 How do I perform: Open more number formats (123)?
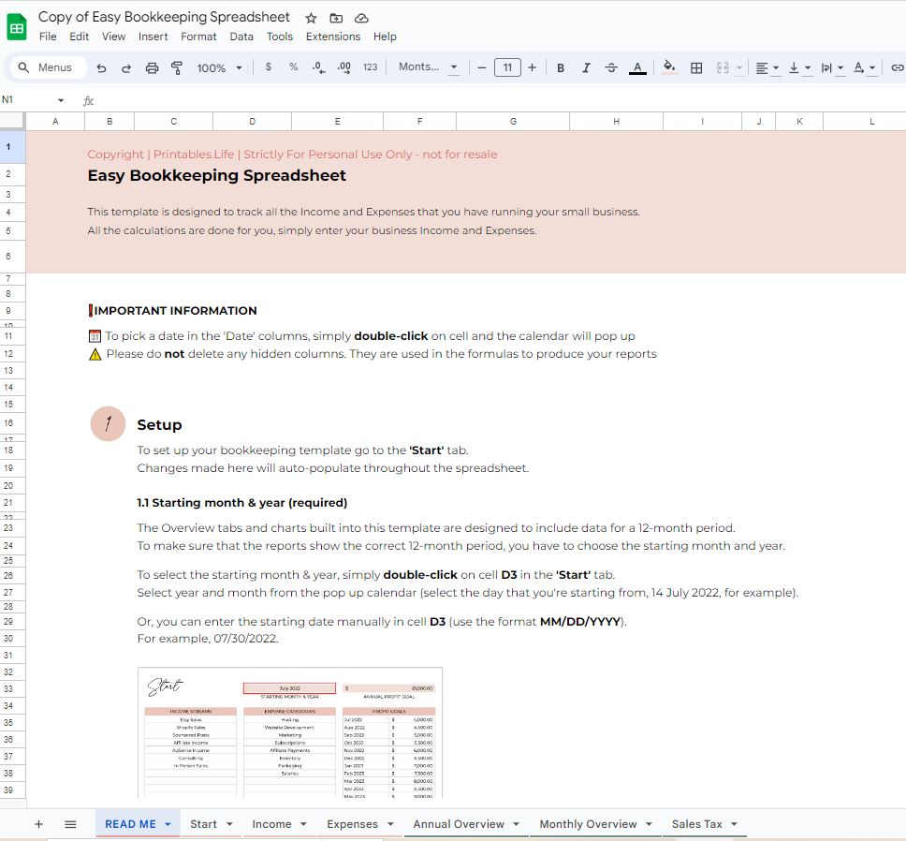(370, 67)
